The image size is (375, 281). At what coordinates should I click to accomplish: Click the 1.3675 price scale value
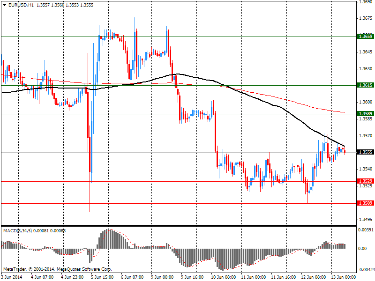(x=366, y=18)
